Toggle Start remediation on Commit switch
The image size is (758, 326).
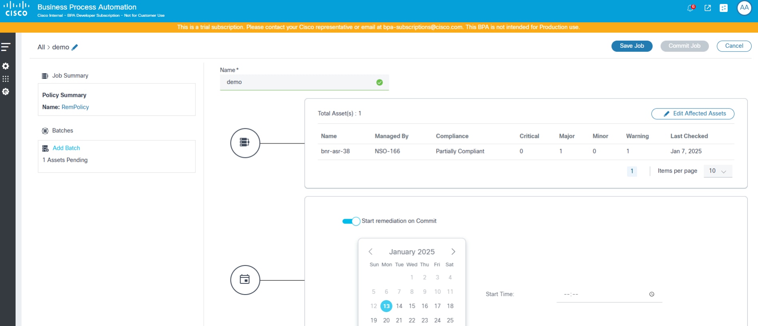(351, 221)
